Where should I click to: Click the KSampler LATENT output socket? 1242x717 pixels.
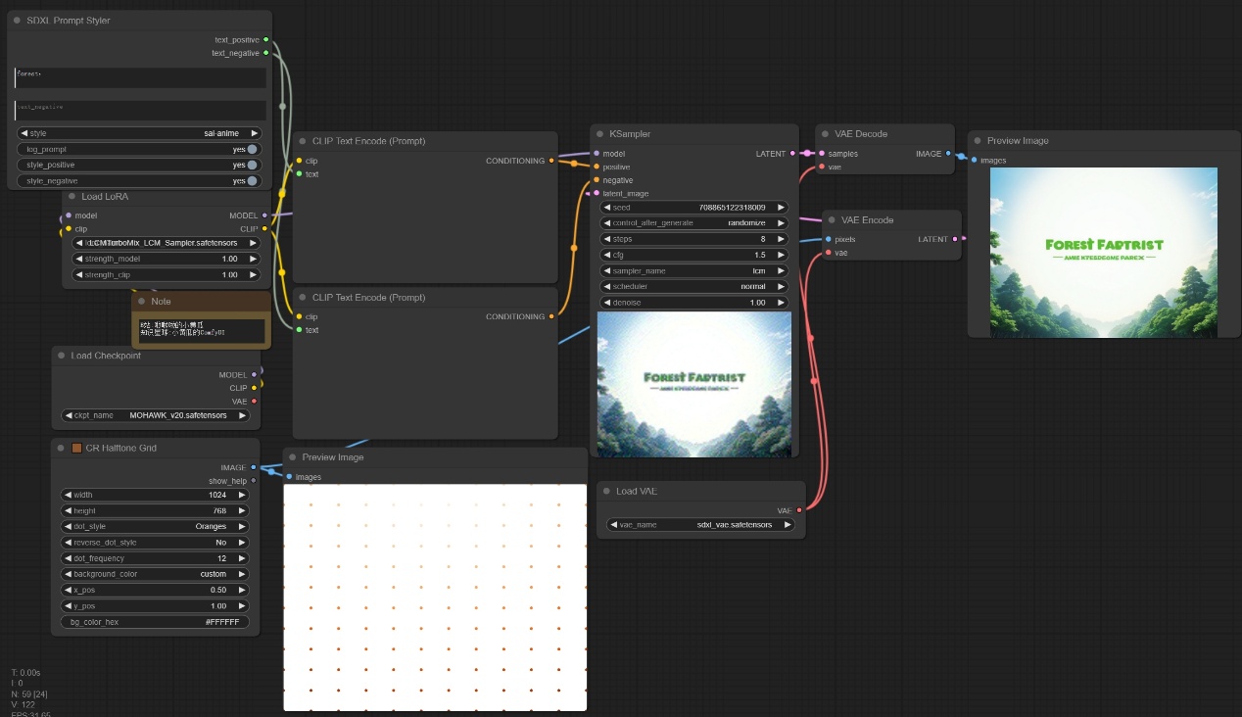(792, 154)
